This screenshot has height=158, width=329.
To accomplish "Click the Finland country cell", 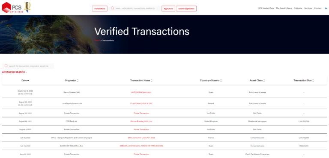I will 211,103.
